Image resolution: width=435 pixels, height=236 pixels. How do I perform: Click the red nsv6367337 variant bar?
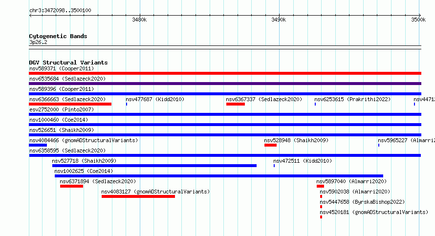[236, 104]
